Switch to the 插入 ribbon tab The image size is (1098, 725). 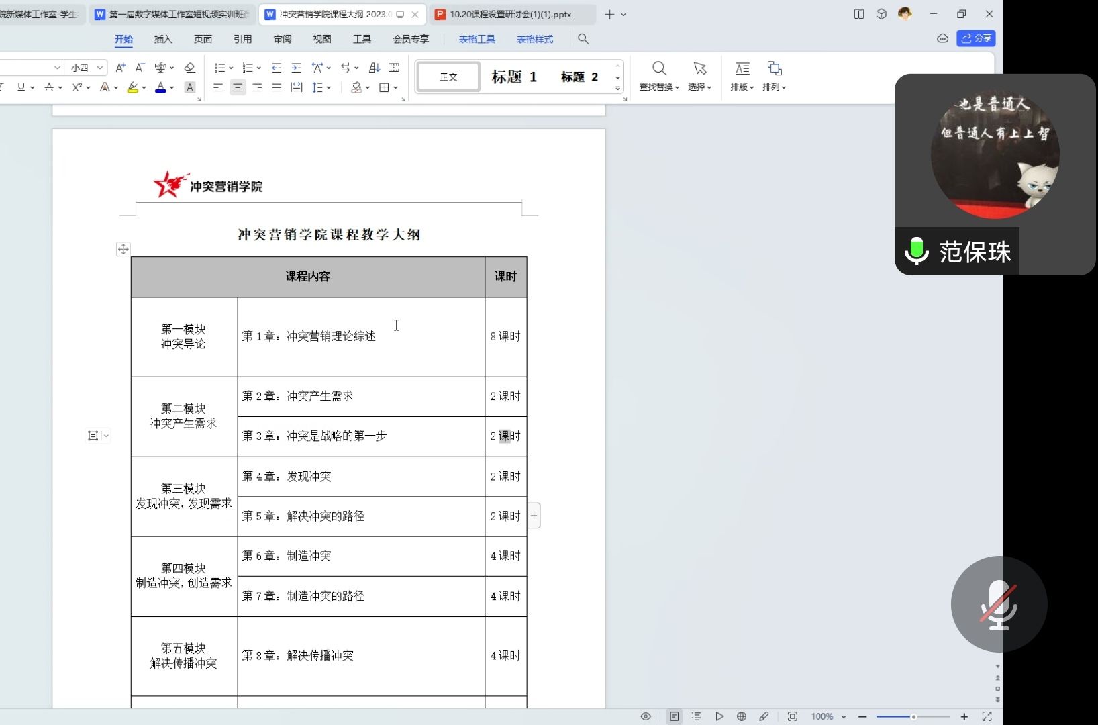[x=163, y=39]
